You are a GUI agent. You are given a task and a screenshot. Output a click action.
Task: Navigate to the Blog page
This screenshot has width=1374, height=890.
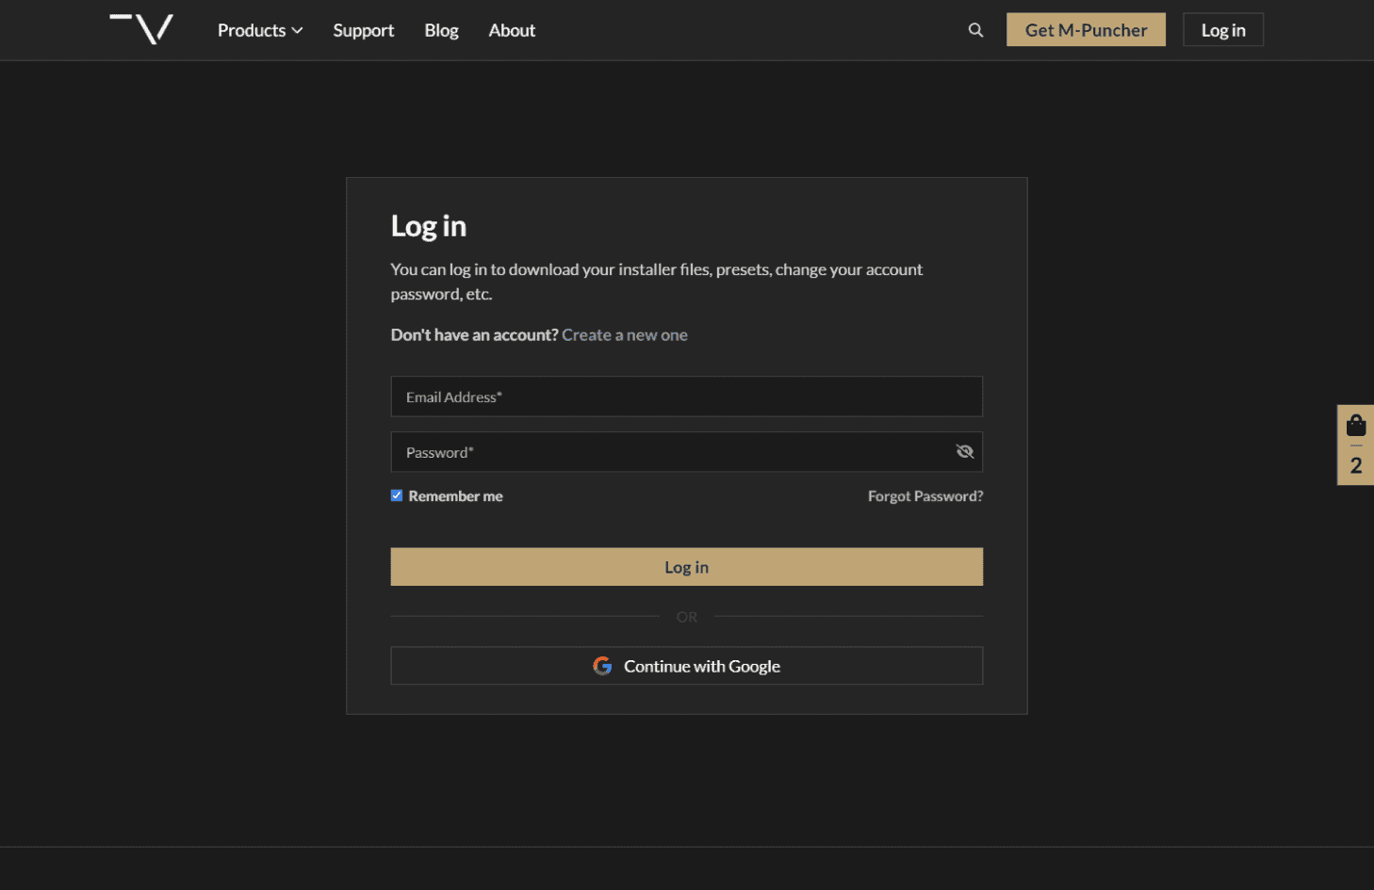(441, 30)
